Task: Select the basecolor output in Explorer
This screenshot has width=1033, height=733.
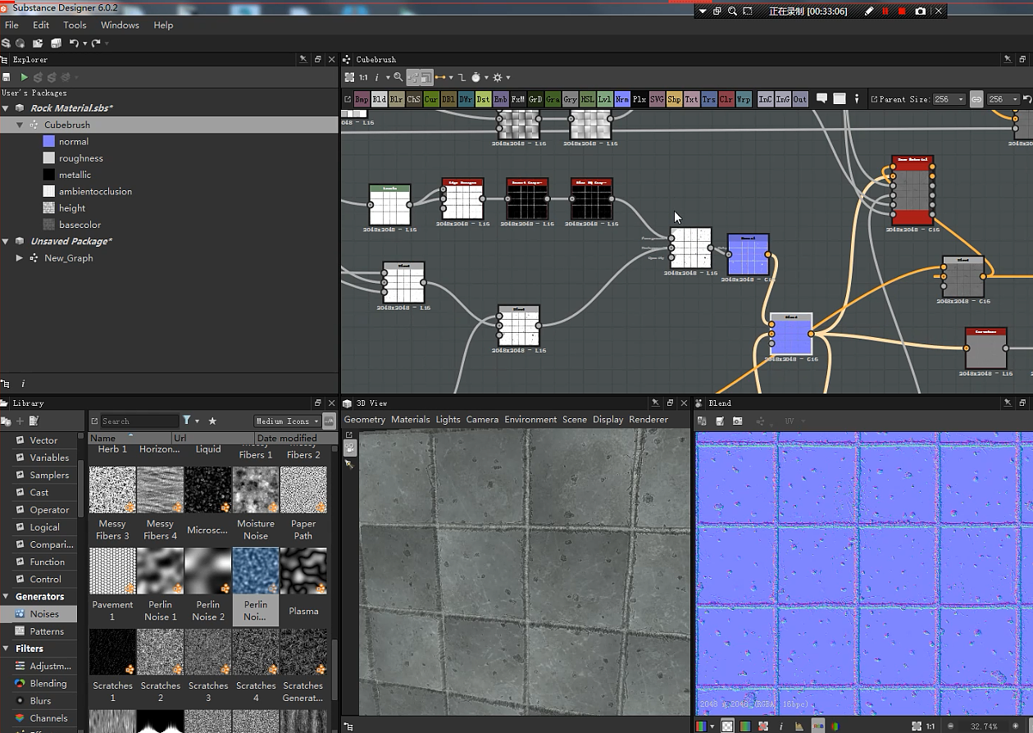Action: 80,225
